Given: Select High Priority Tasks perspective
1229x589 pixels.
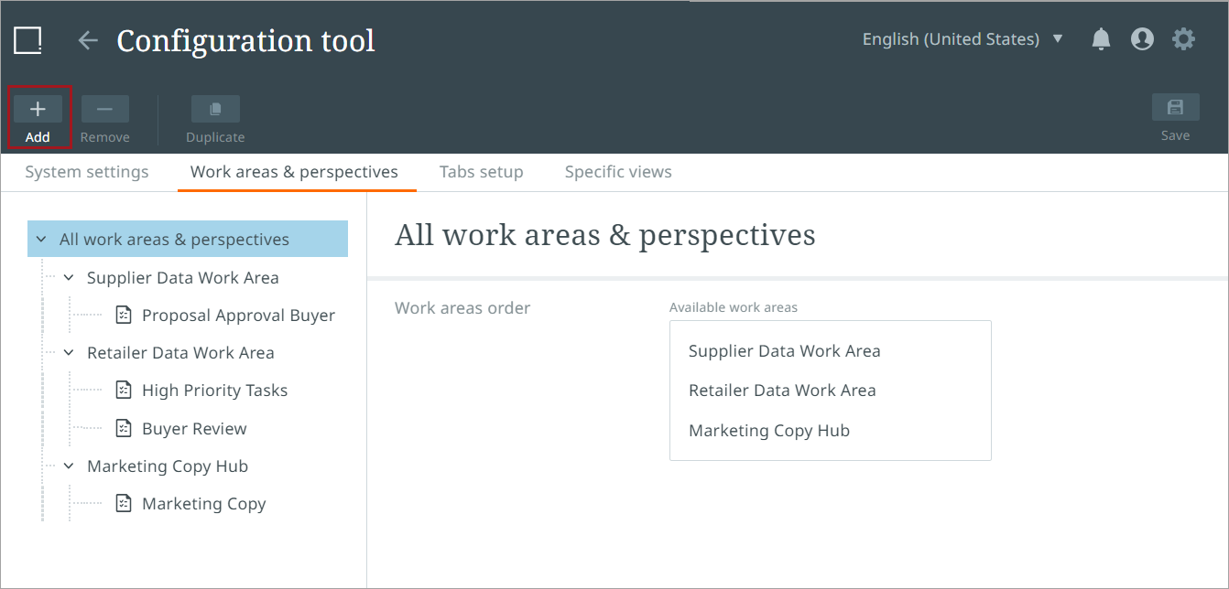Looking at the screenshot, I should click(x=214, y=391).
